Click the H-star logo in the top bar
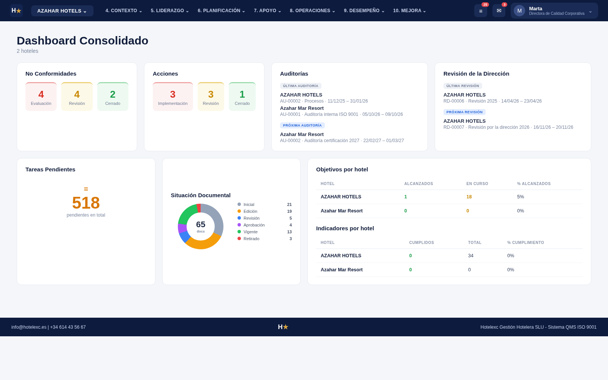 click(x=16, y=11)
